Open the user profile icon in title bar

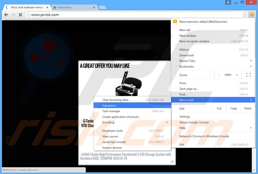pos(228,2)
